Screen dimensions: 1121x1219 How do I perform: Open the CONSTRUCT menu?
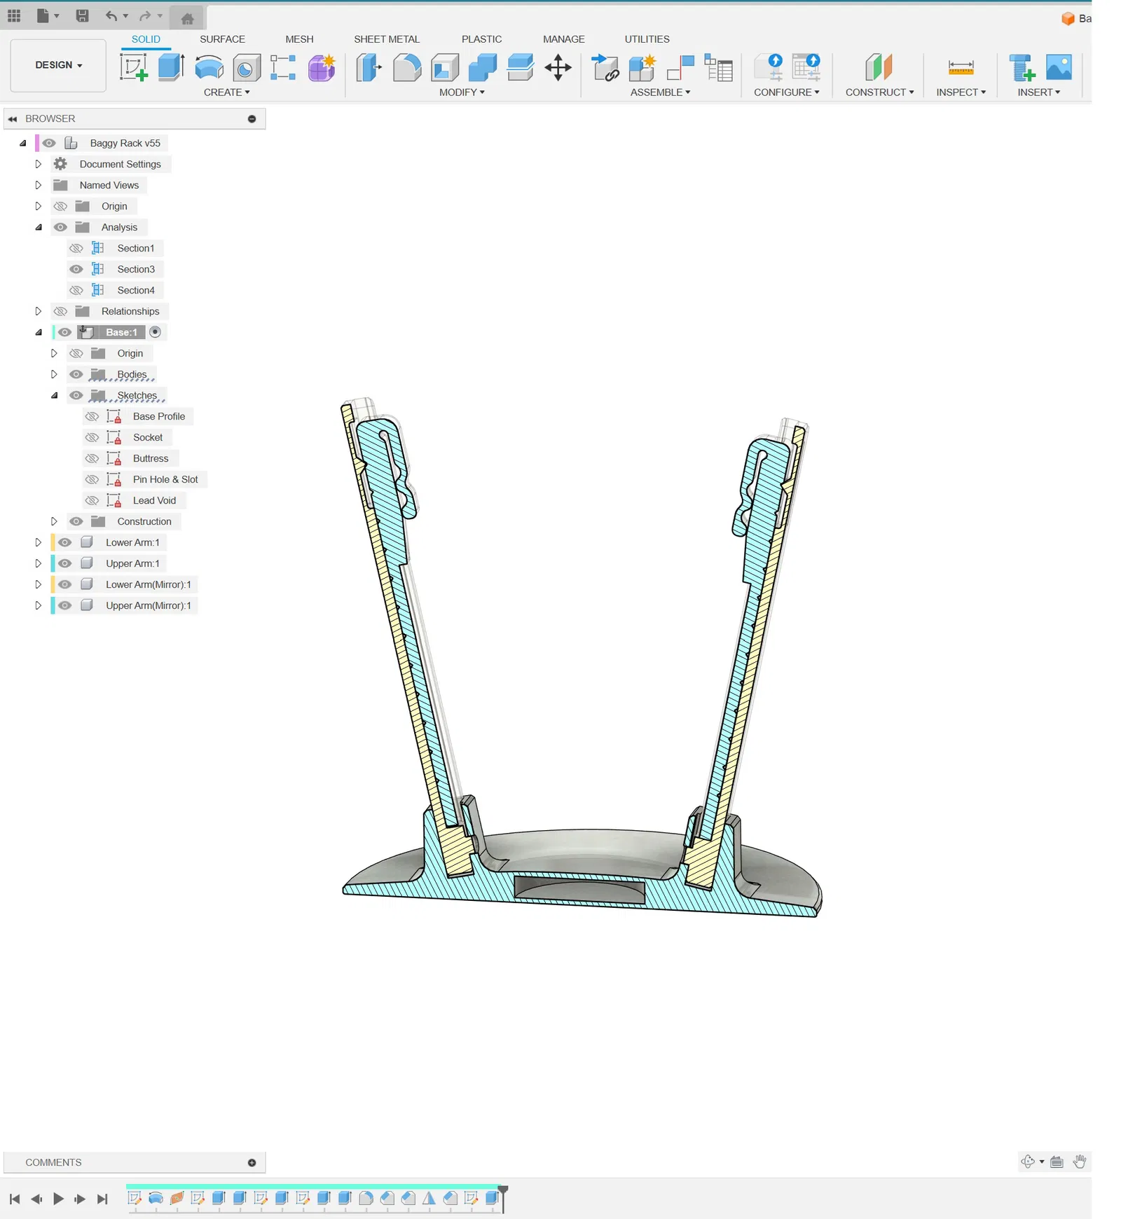point(879,92)
